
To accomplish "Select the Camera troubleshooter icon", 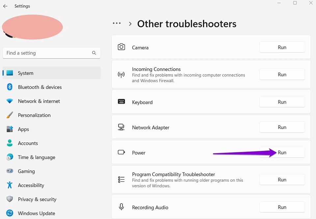I will coord(121,47).
